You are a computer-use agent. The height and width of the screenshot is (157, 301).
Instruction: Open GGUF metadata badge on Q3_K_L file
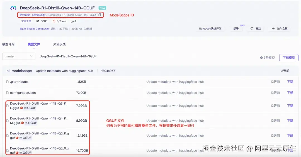30,108
